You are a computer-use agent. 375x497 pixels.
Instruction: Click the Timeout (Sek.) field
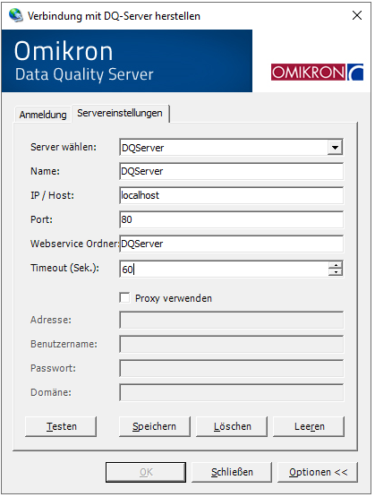point(224,270)
